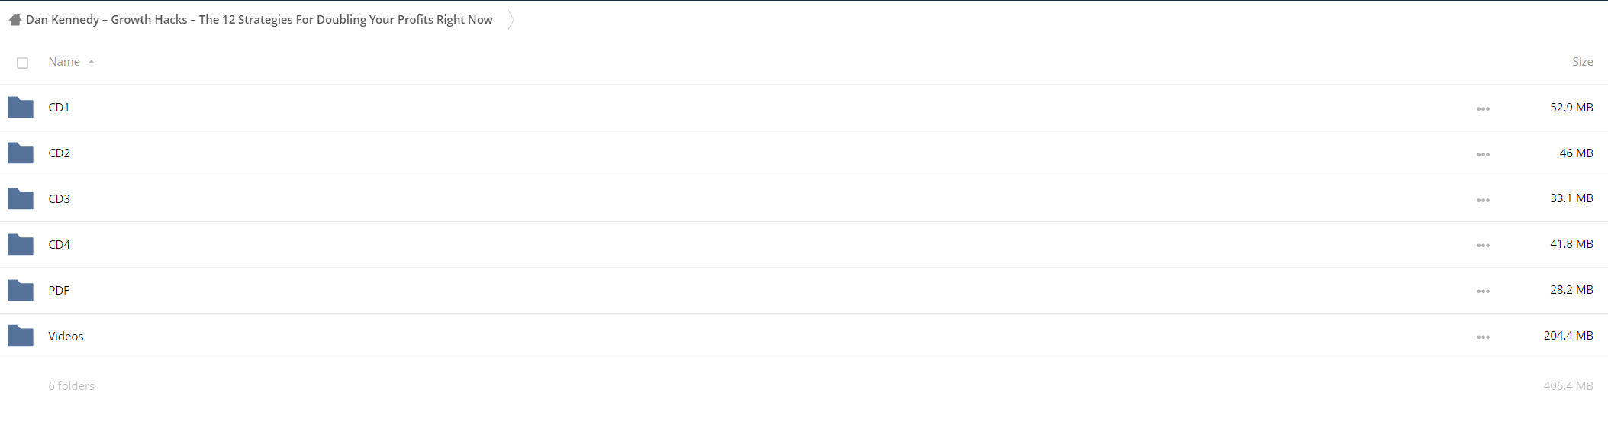This screenshot has height=438, width=1608.
Task: Open the Videos folder icon
Action: tap(21, 337)
